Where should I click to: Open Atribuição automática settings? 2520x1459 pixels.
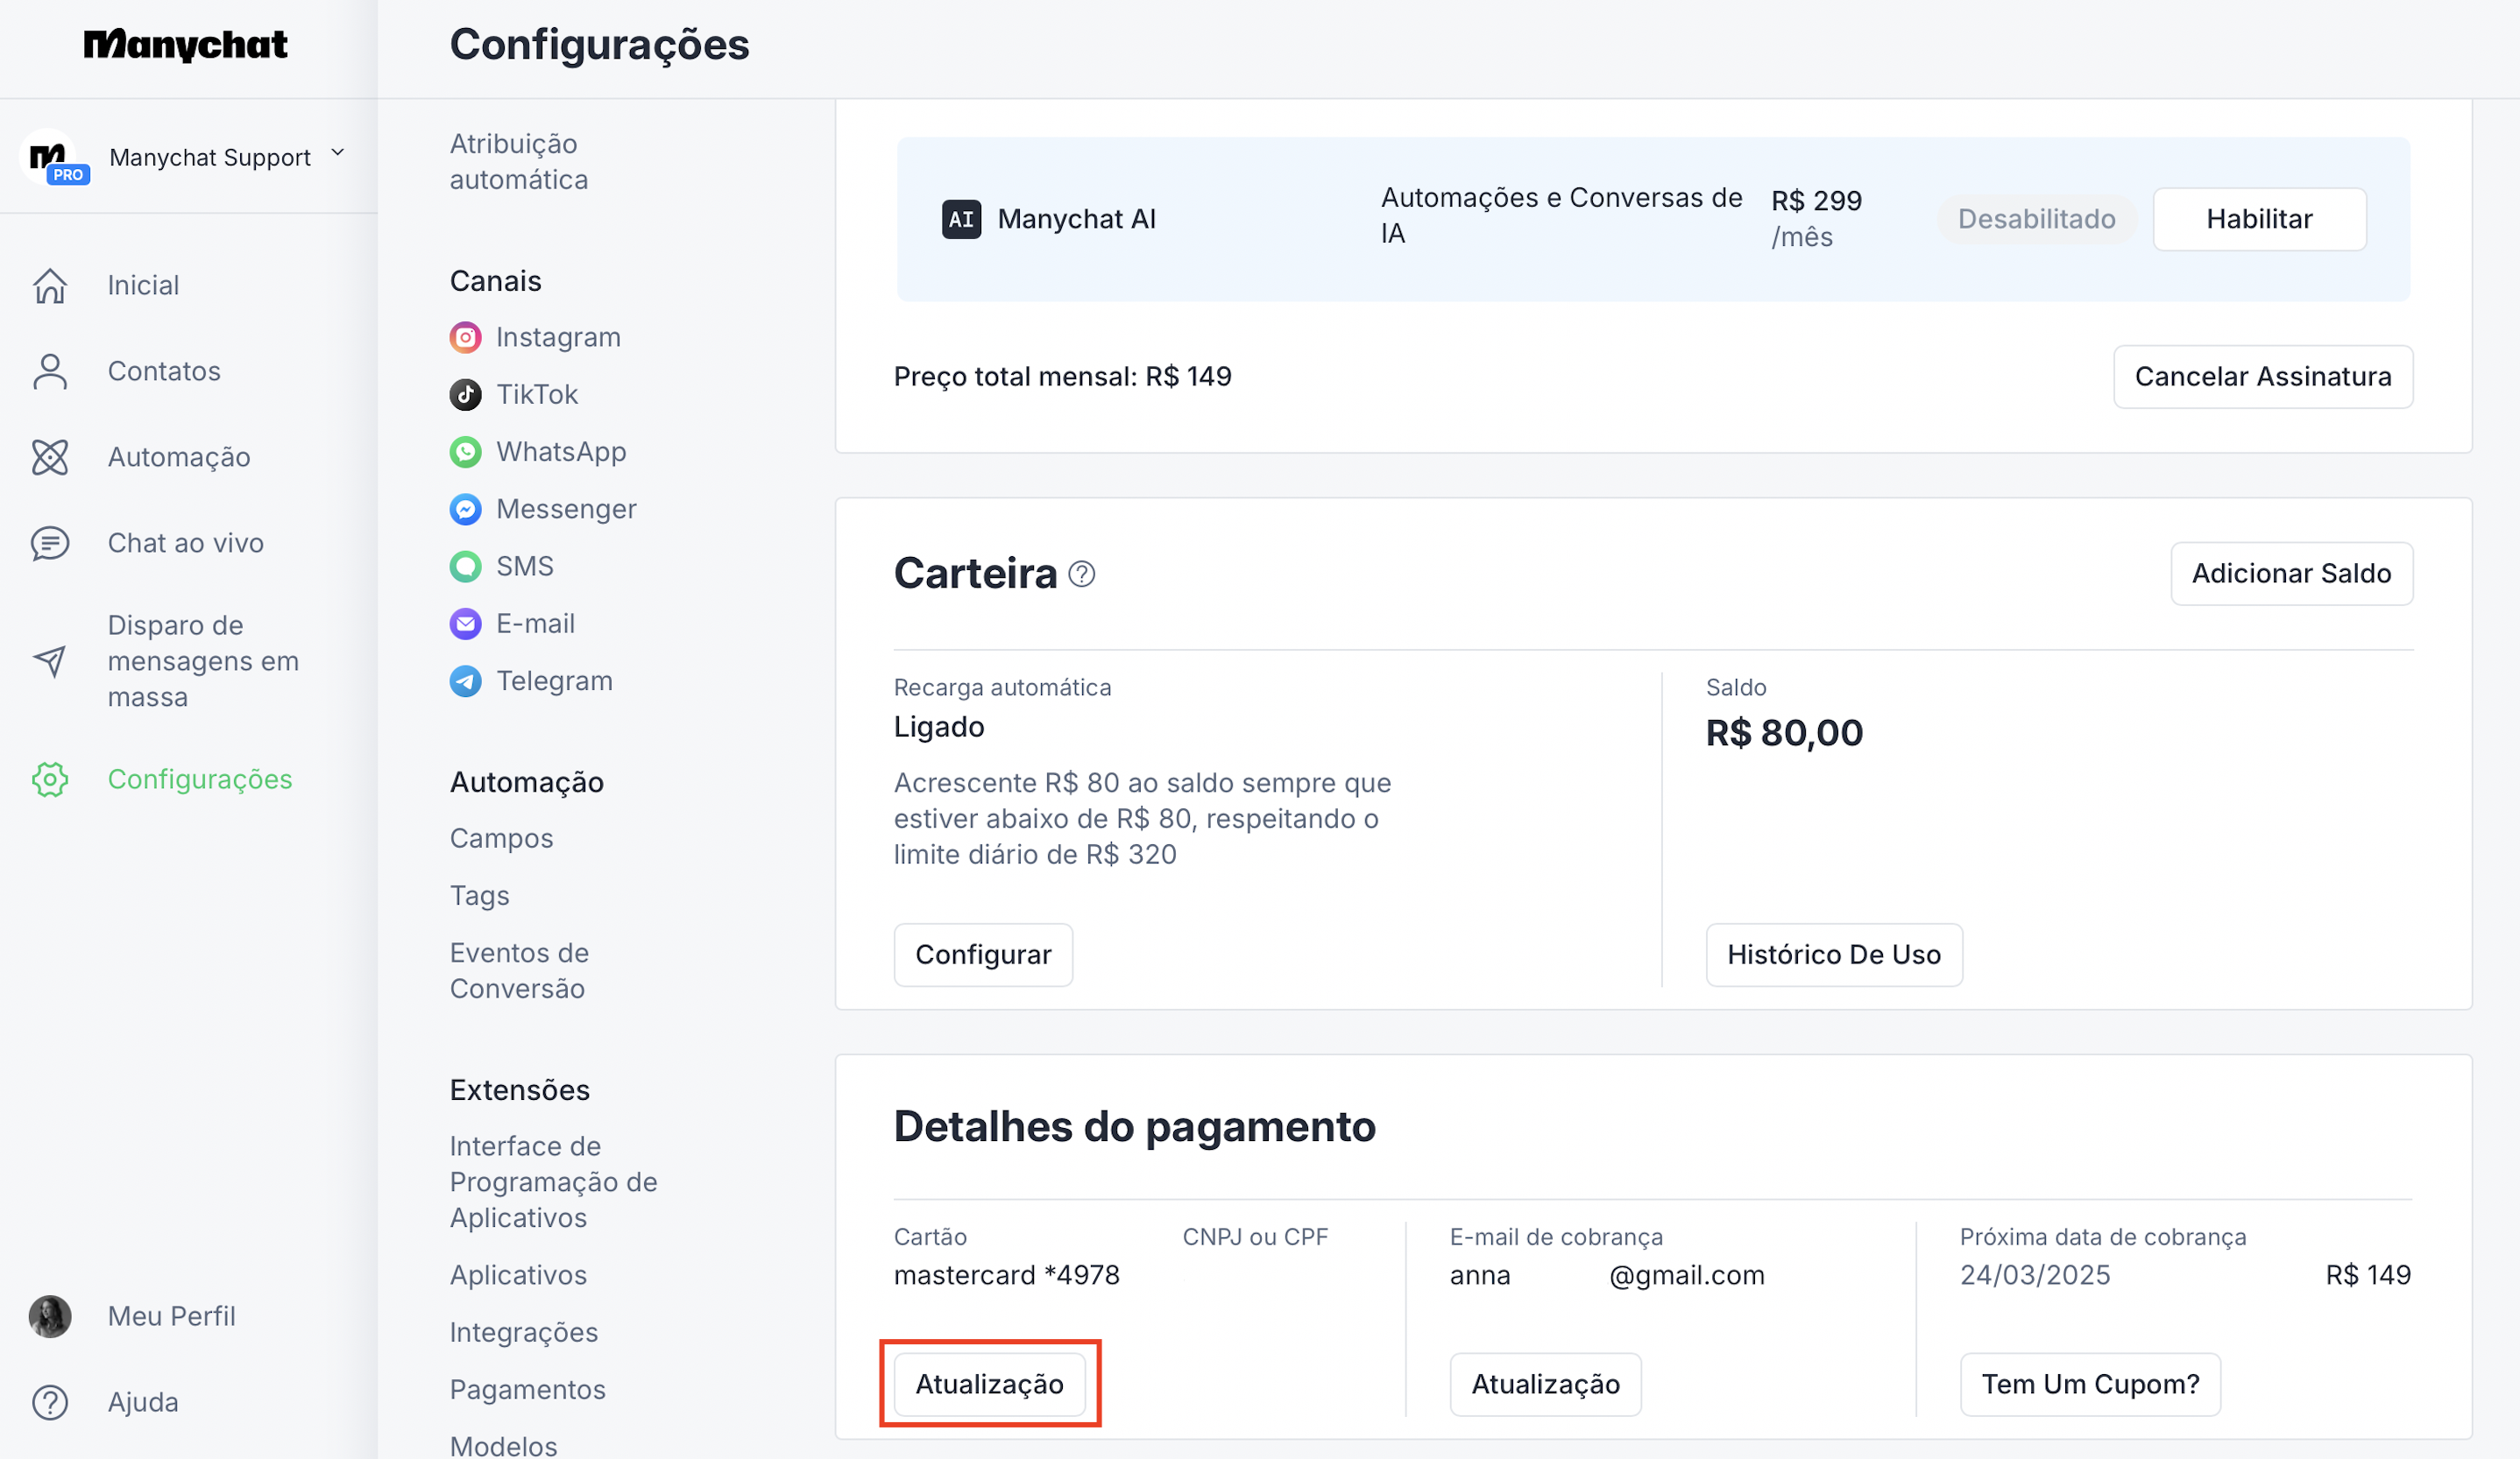[519, 162]
